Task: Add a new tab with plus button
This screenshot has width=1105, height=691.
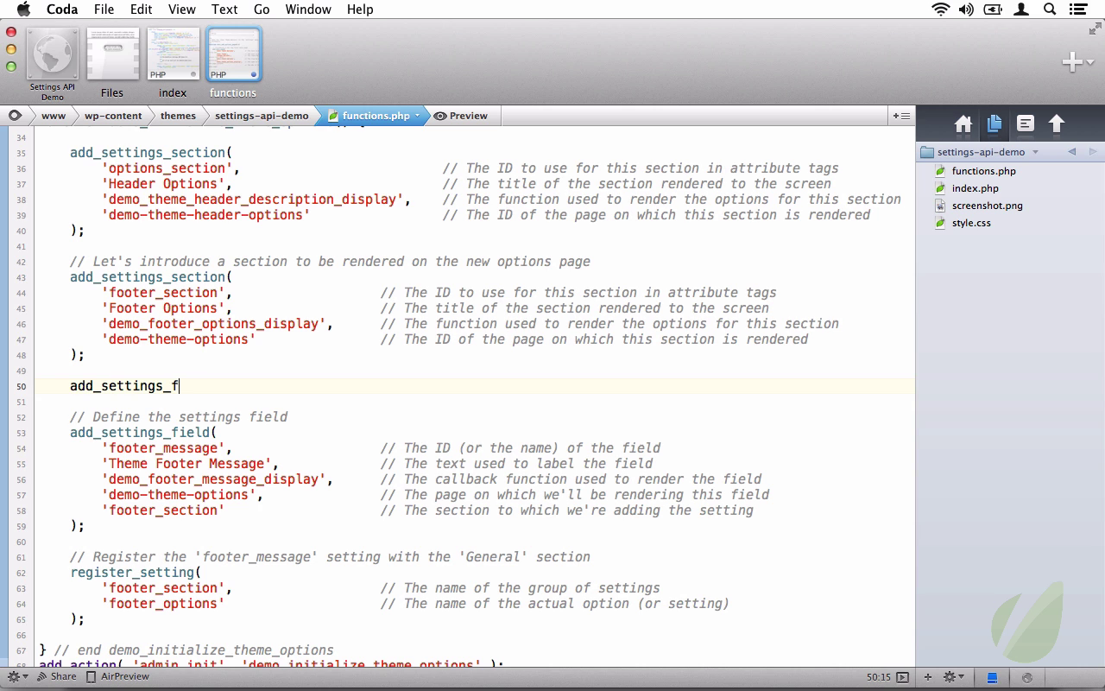Action: [x=1071, y=61]
